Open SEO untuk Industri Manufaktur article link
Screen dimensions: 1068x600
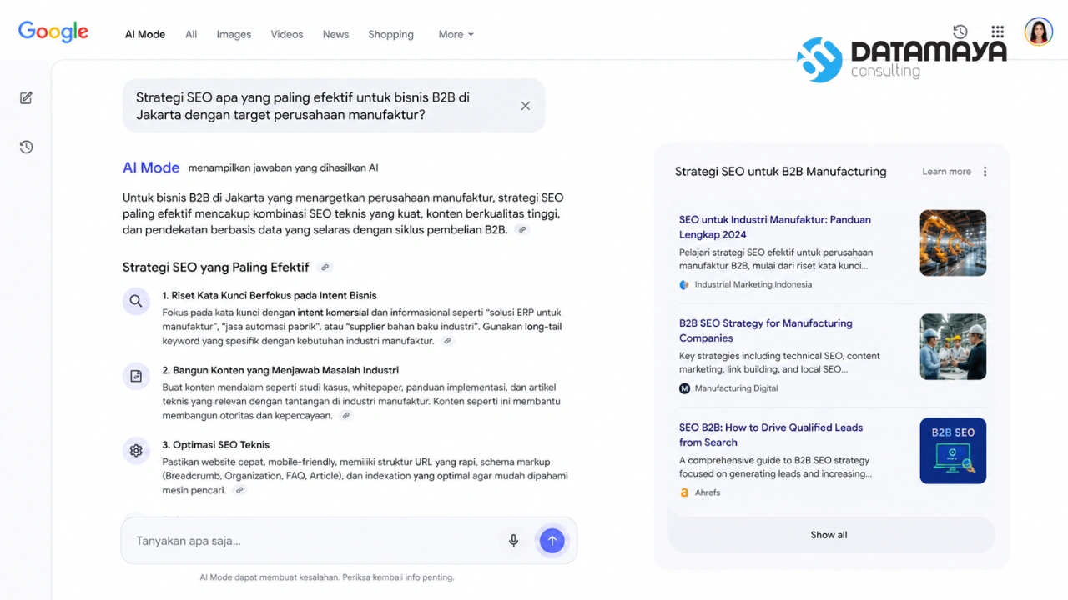775,227
